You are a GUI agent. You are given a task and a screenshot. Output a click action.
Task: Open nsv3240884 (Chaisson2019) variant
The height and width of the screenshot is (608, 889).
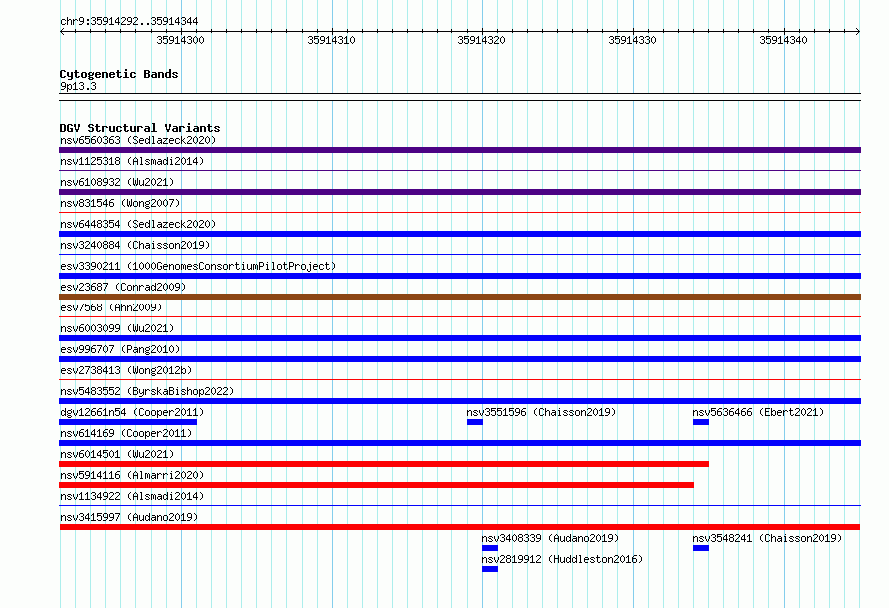tap(135, 245)
